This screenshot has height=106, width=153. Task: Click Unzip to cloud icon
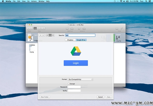point(84,28)
